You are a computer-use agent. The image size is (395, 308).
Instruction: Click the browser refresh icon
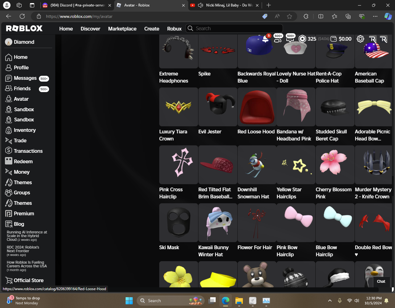click(x=22, y=16)
